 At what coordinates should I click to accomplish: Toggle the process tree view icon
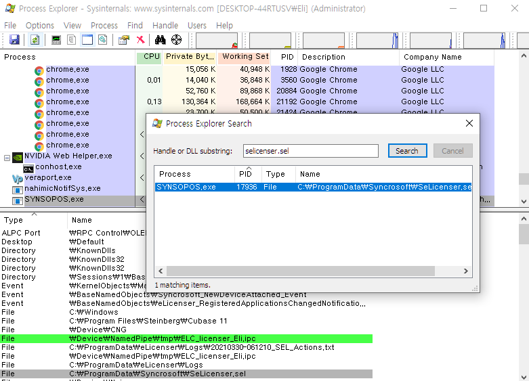72,40
